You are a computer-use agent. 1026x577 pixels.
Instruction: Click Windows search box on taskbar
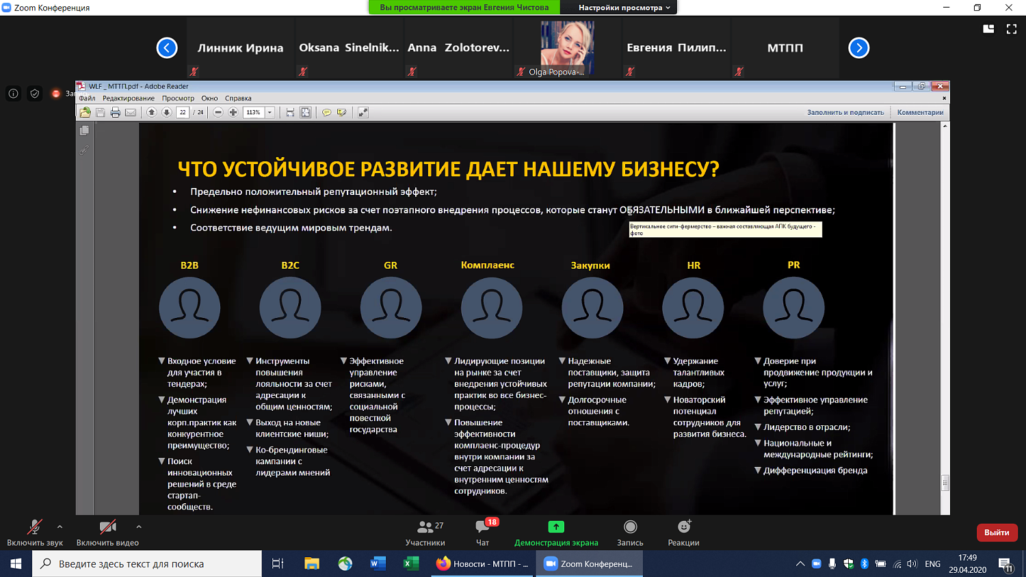tap(147, 564)
